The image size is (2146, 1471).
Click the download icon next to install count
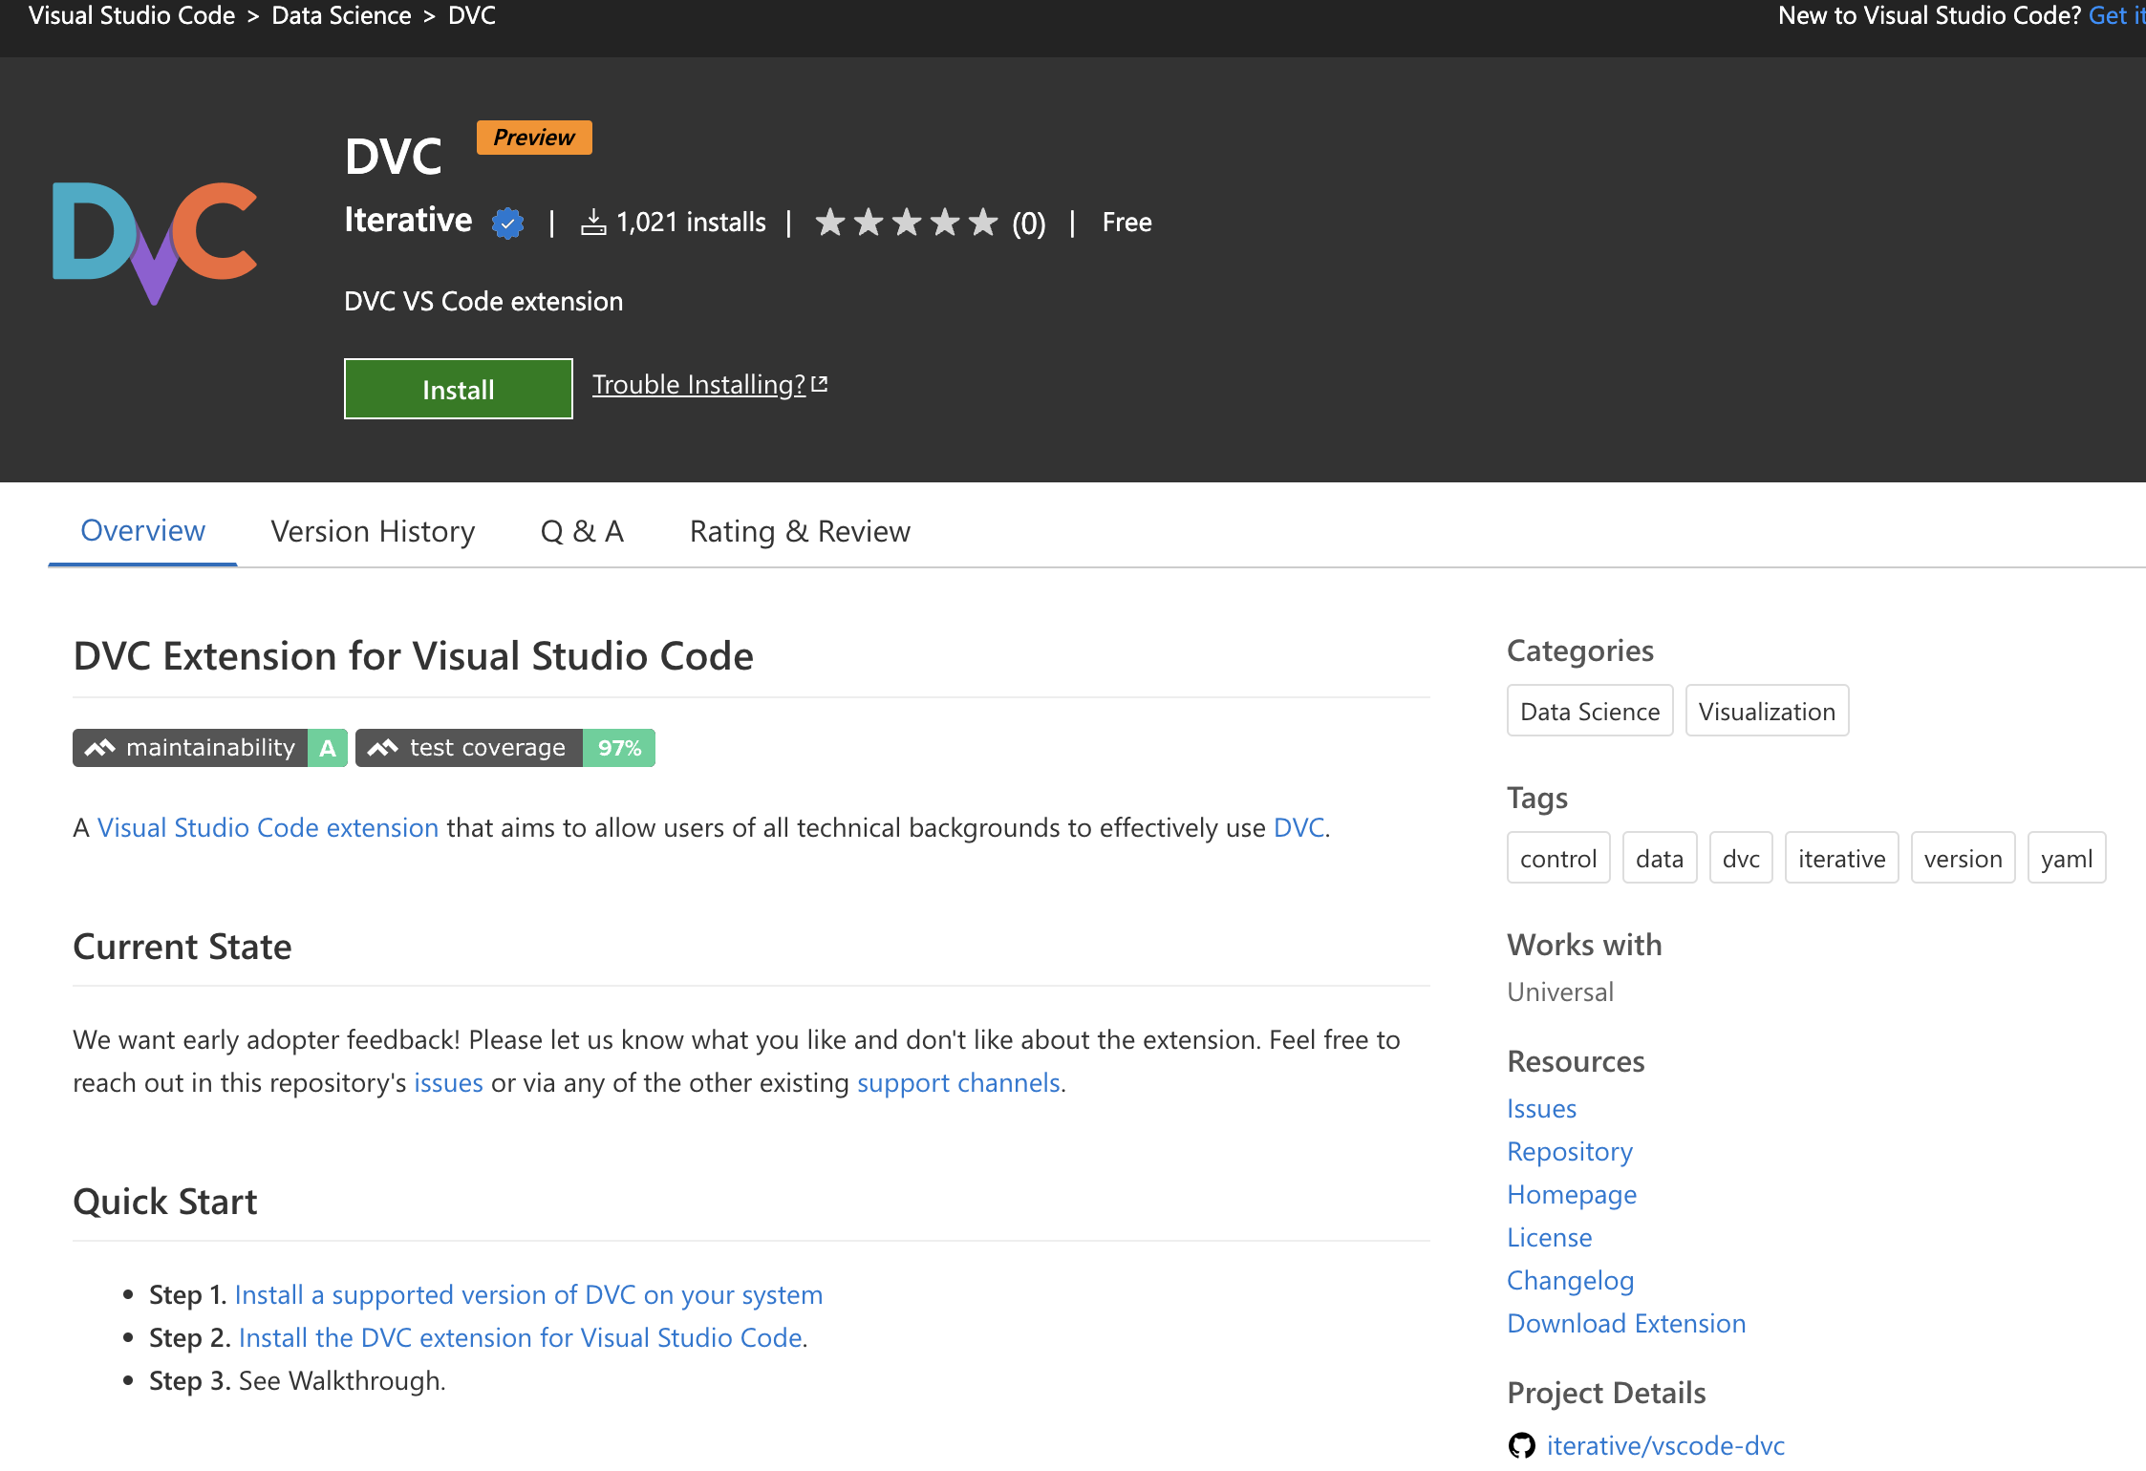click(593, 221)
